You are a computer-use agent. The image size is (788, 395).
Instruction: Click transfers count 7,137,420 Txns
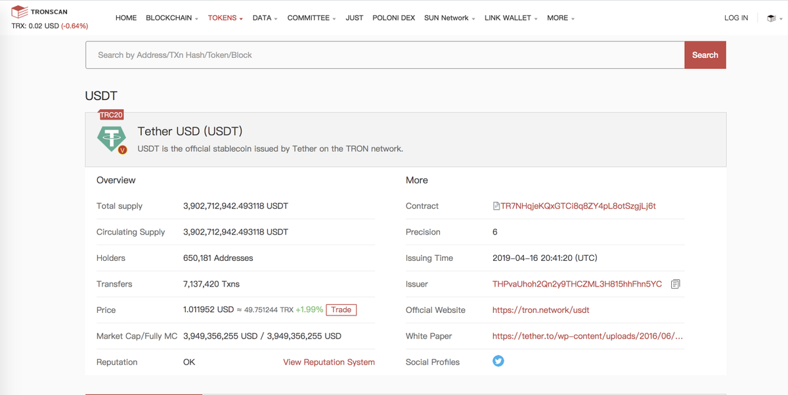(x=211, y=284)
